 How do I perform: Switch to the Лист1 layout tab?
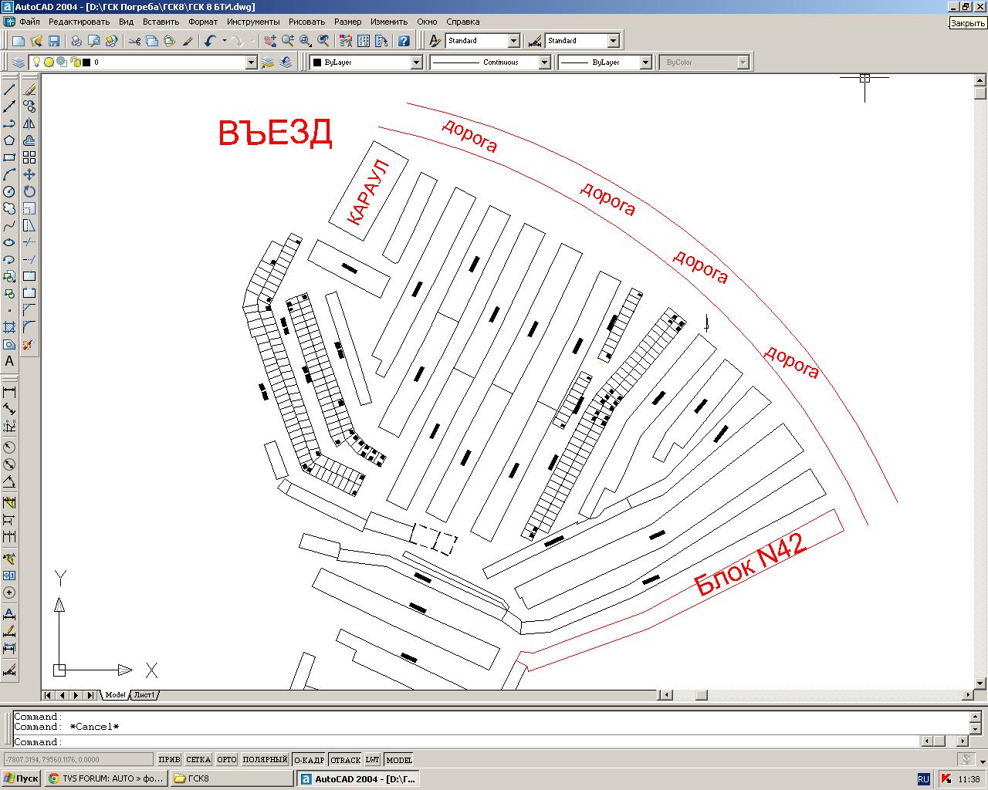click(144, 695)
